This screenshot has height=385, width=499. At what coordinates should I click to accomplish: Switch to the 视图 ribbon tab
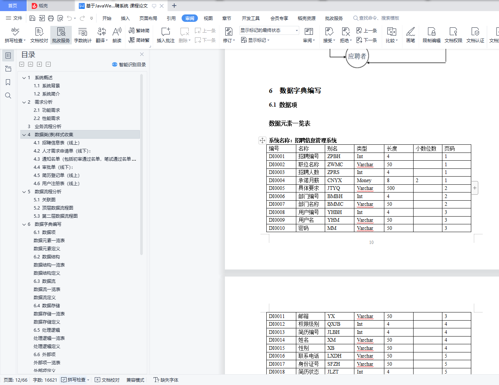(x=208, y=18)
